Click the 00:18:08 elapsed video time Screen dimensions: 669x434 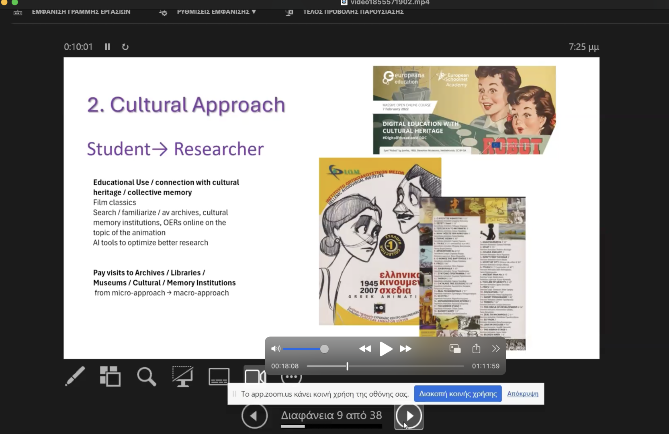(285, 366)
